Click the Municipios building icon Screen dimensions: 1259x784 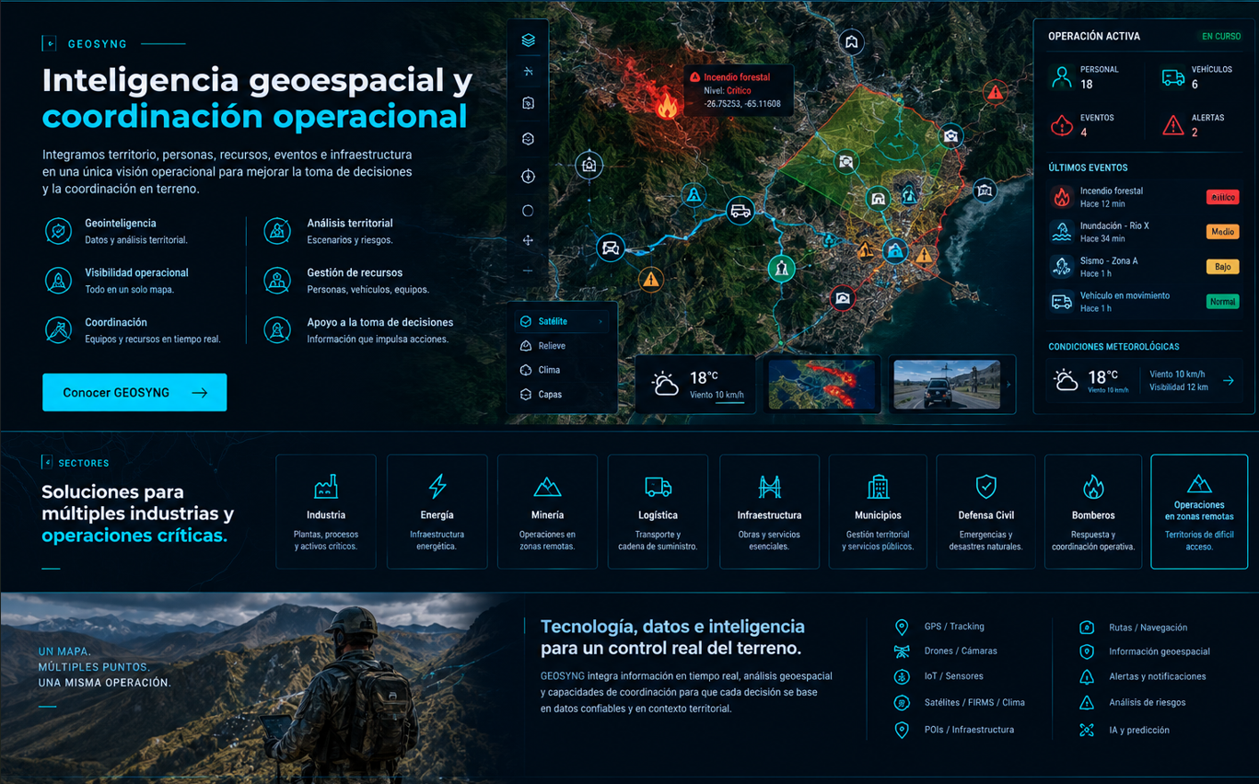[878, 486]
